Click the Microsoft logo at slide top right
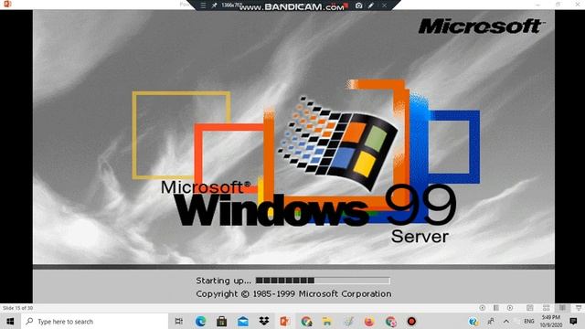 pyautogui.click(x=481, y=27)
